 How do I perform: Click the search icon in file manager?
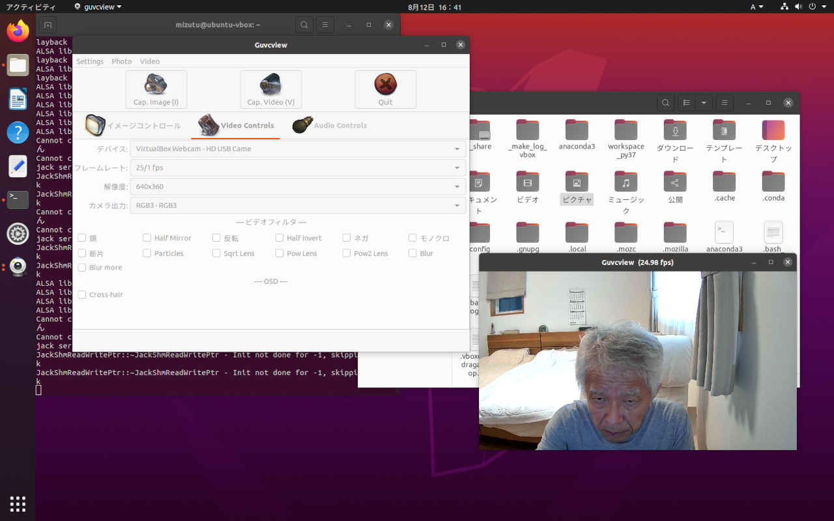click(665, 103)
